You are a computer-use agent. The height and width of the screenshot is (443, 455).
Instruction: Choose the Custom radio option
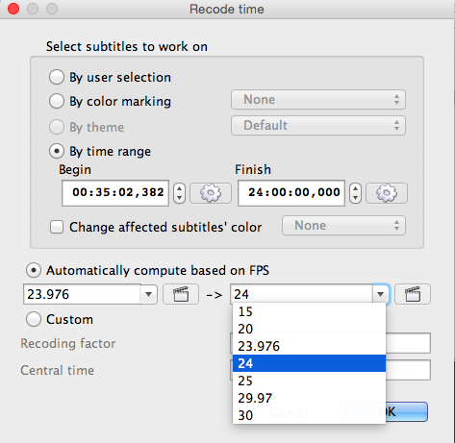coord(34,319)
